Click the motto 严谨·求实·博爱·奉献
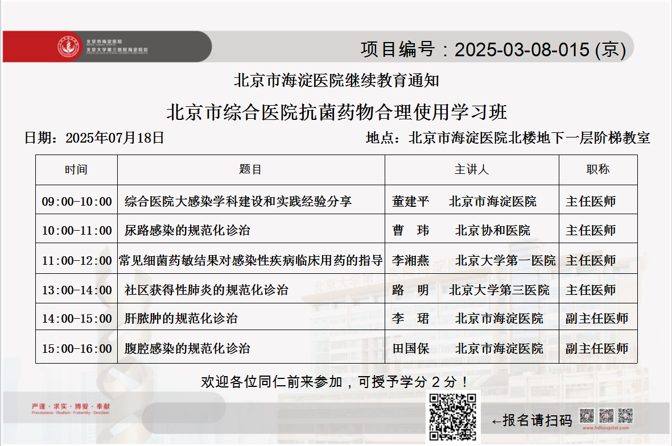672x446 pixels. pos(71,406)
